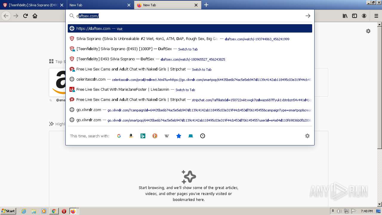Open a new tab with plus button

point(206,5)
